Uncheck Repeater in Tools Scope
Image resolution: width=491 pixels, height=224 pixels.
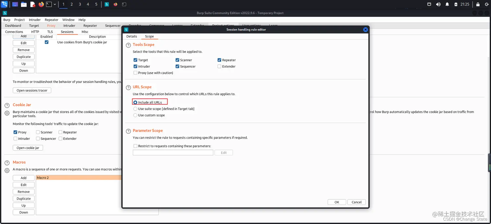(220, 60)
